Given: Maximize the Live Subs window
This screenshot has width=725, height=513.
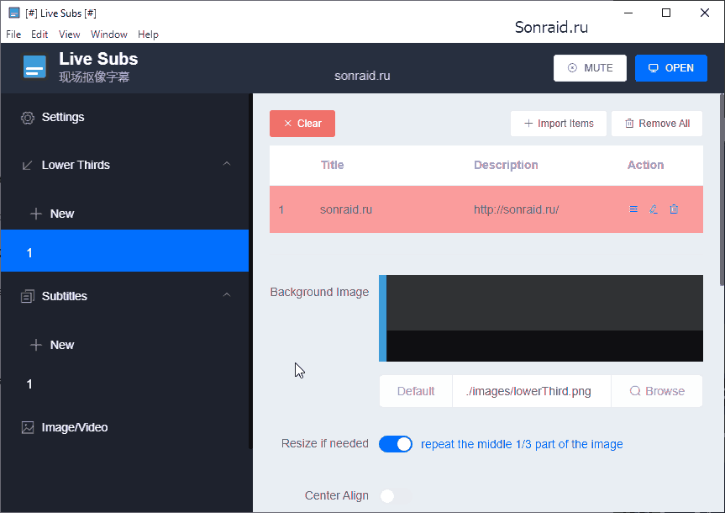Looking at the screenshot, I should 666,13.
